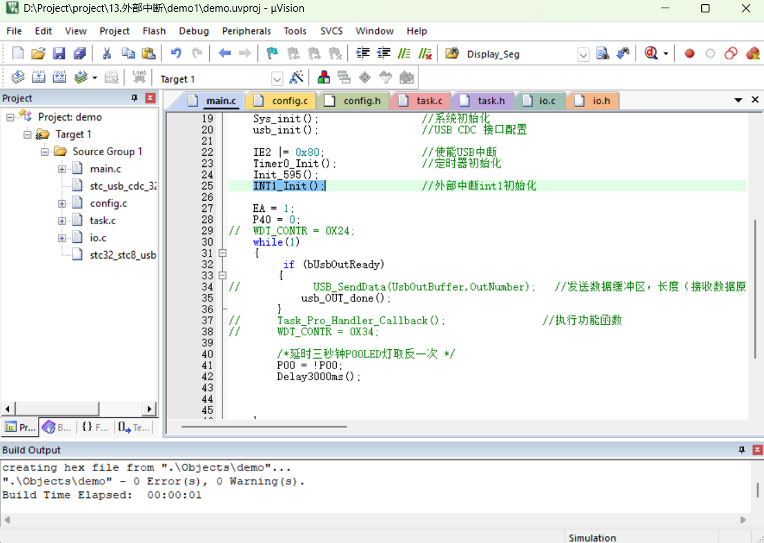Click Start/Stop Debug Session icon
764x543 pixels.
click(651, 54)
